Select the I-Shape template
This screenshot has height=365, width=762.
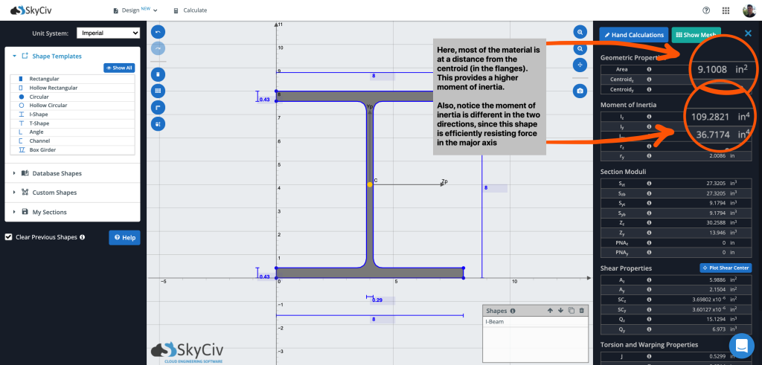40,114
